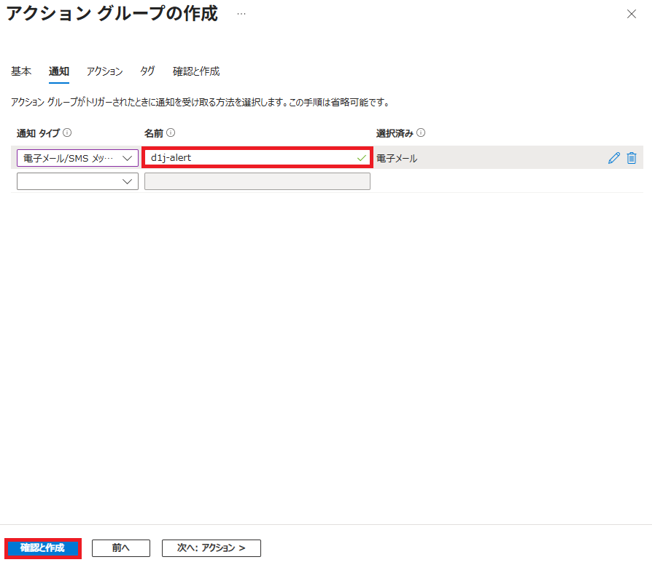Image resolution: width=652 pixels, height=565 pixels.
Task: Open the ellipsis more-options menu by title
Action: [x=241, y=14]
